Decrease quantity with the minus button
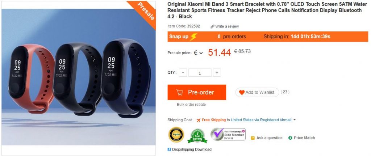 coord(183,73)
